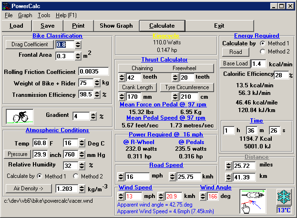Click the wind direction diagram with hand
This screenshot has height=218, width=297.
[x=253, y=201]
